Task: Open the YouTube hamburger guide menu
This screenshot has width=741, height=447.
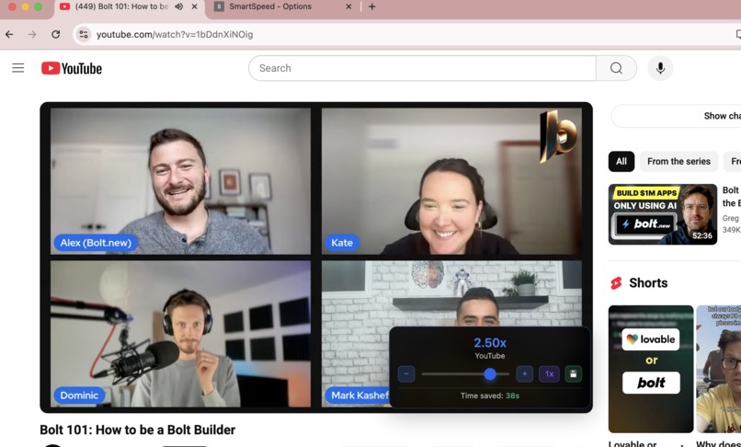Action: tap(18, 68)
